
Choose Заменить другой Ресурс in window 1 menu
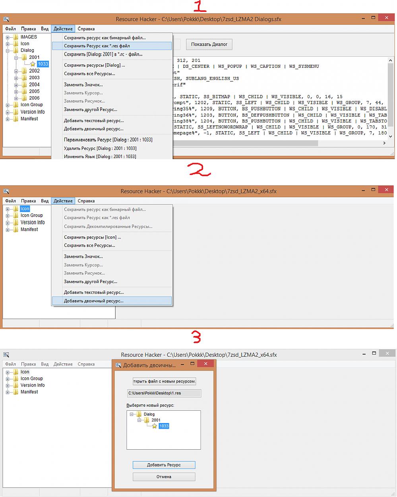[x=112, y=110]
